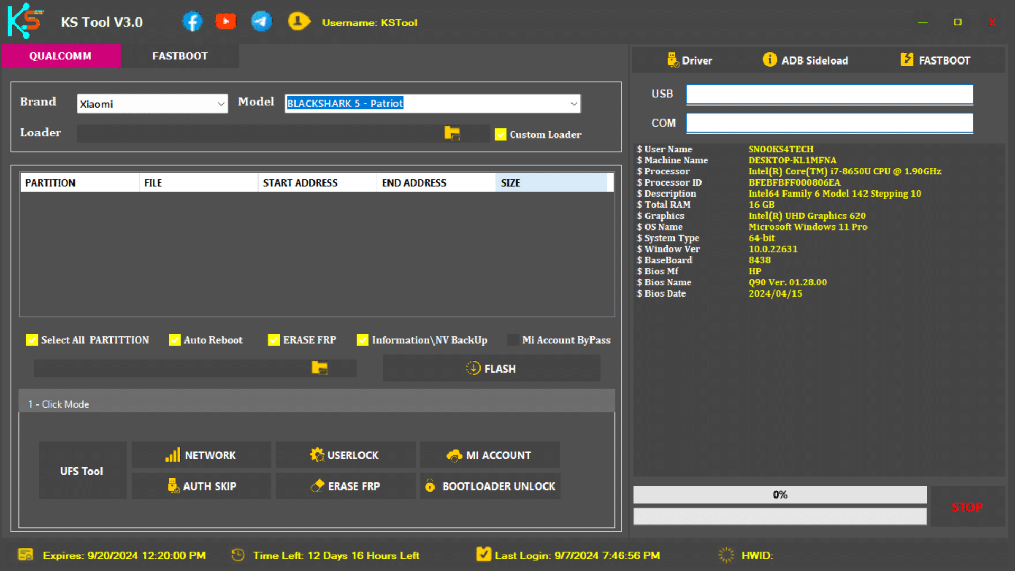Image resolution: width=1015 pixels, height=571 pixels.
Task: Browse firmware folder icon beside FLASH
Action: pyautogui.click(x=320, y=367)
